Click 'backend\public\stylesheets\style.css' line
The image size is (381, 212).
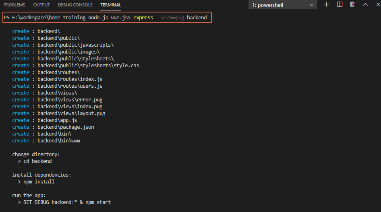[88, 66]
